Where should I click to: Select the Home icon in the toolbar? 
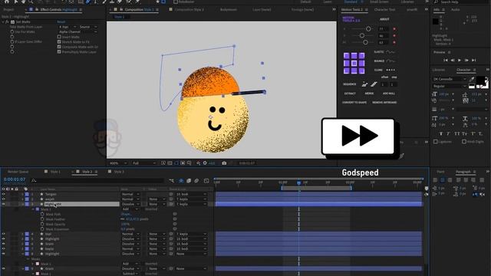coord(7,2)
